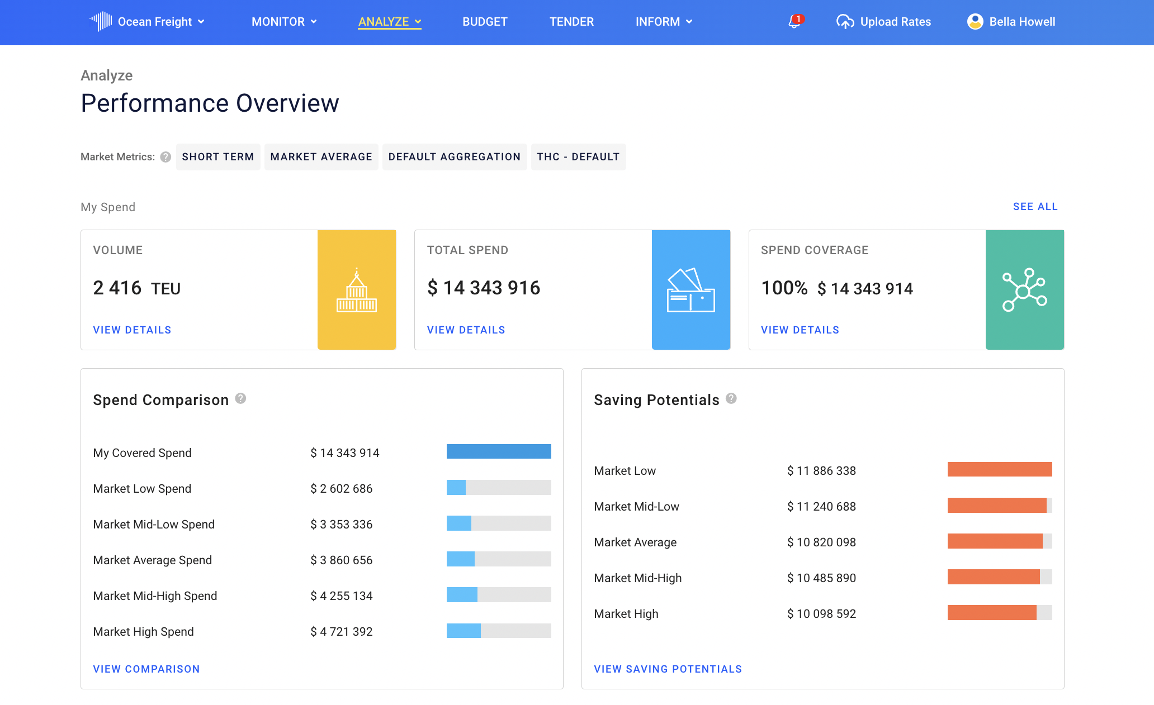Click the network/coverage icon for Spend Coverage

tap(1025, 289)
